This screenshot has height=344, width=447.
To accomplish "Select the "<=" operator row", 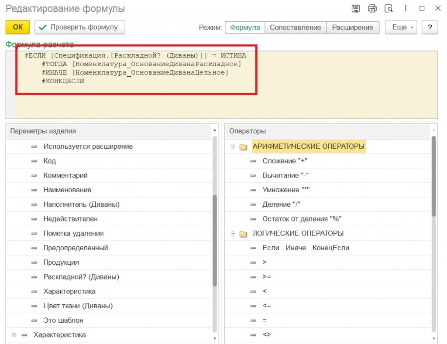I will click(327, 306).
